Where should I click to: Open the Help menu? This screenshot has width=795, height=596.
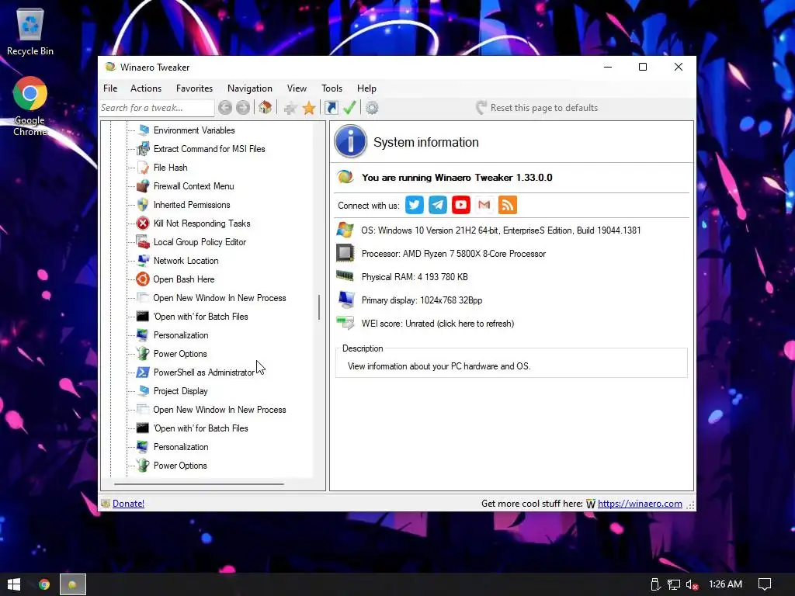(366, 88)
